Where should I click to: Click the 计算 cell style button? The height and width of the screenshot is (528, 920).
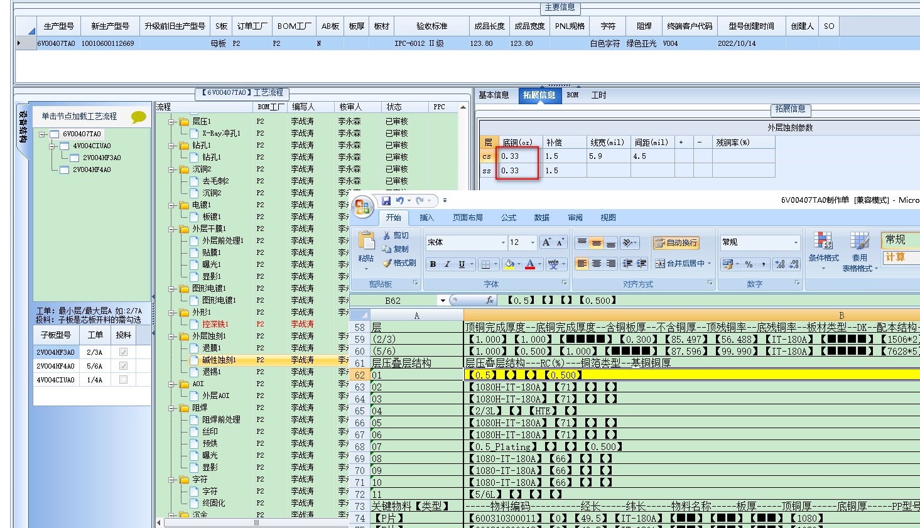(x=901, y=257)
